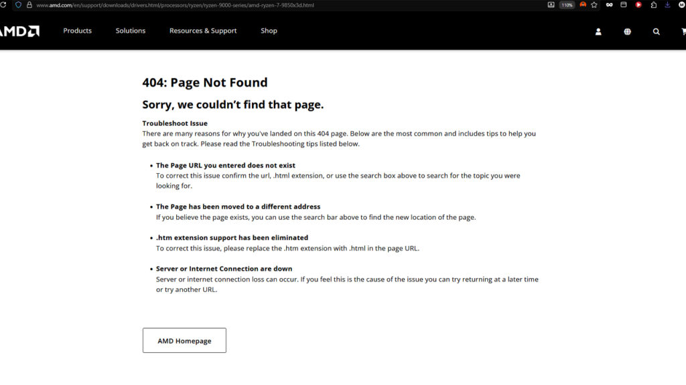Screen dimensions: 686x385
Task: Expand the Solutions menu
Action: (130, 31)
